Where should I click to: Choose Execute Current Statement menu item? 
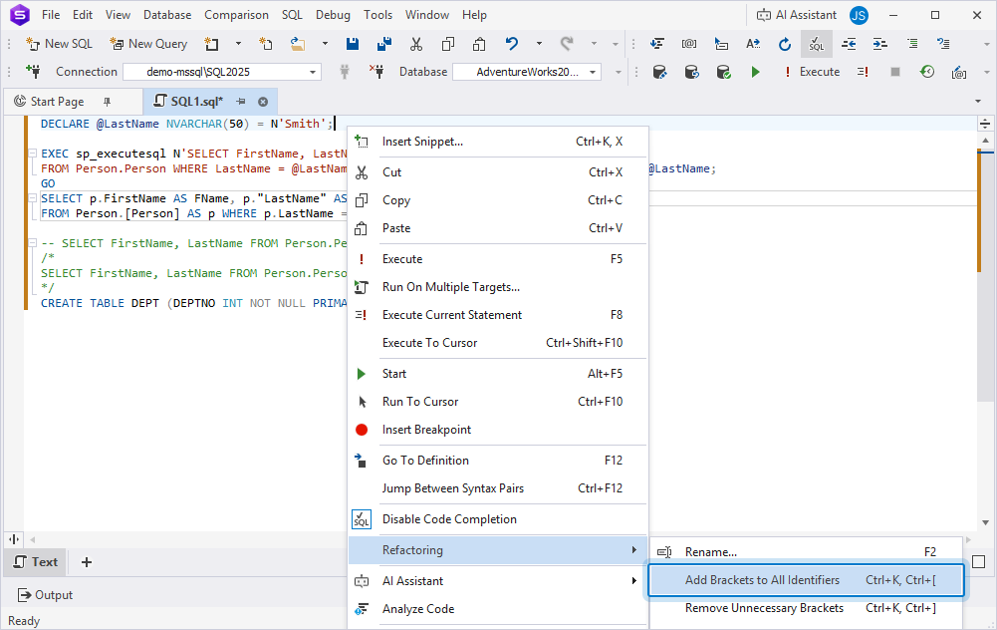[498, 315]
